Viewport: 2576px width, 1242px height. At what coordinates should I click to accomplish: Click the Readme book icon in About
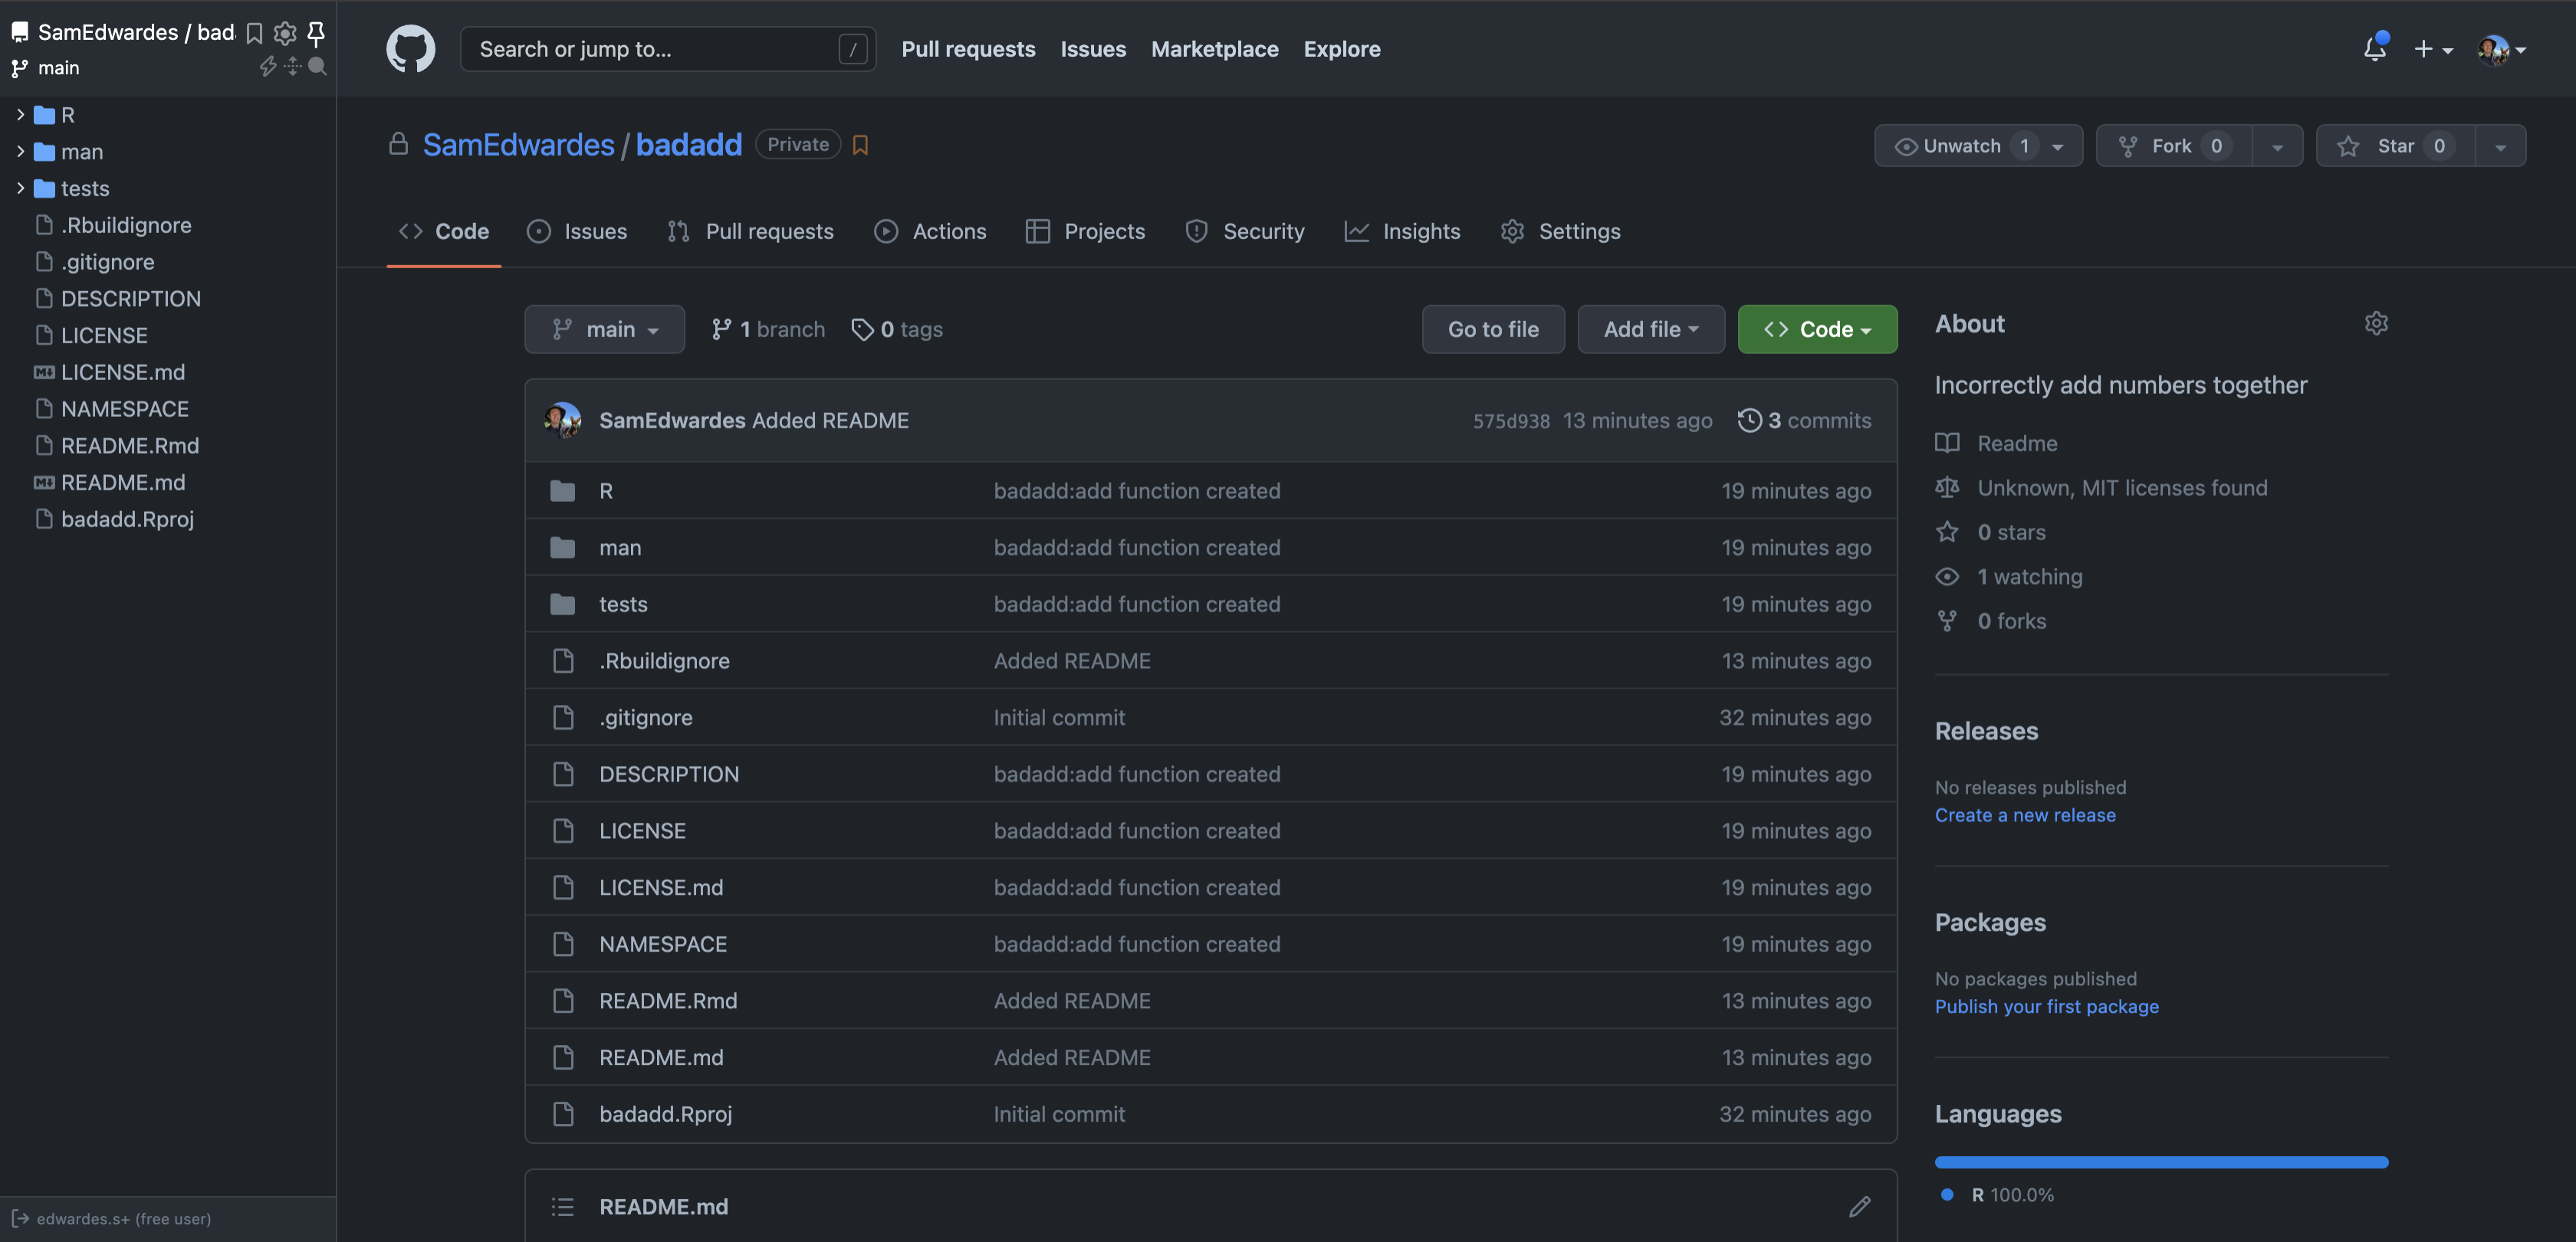(x=1947, y=443)
